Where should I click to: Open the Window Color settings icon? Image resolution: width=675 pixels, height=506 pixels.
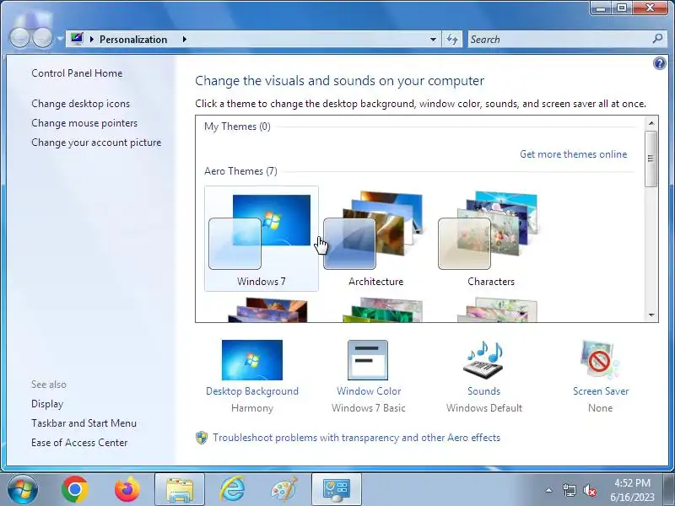tap(368, 360)
